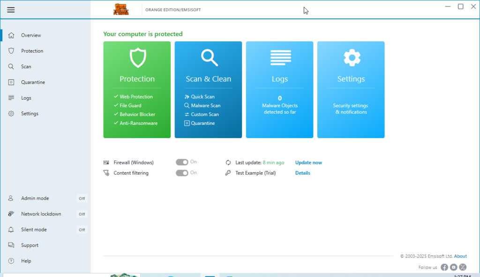Click the Protection tile title
The height and width of the screenshot is (277, 480).
(137, 79)
